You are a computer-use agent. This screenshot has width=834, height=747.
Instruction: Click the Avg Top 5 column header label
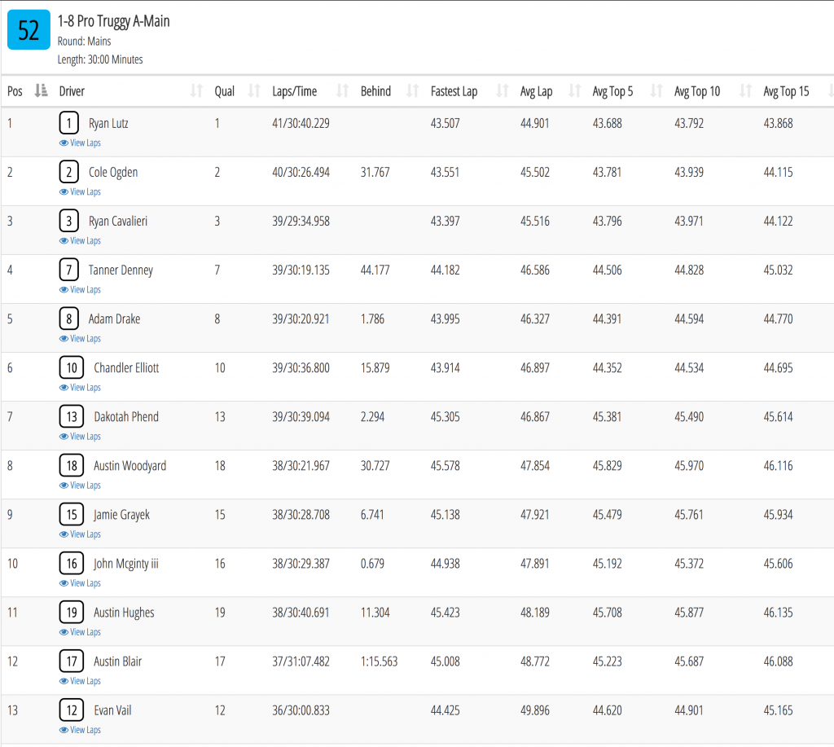[x=612, y=91]
